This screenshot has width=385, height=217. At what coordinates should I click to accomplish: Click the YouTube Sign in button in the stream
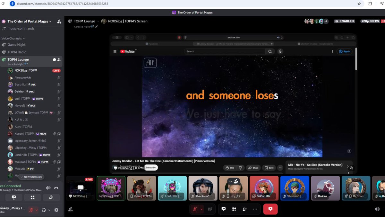pos(345,51)
